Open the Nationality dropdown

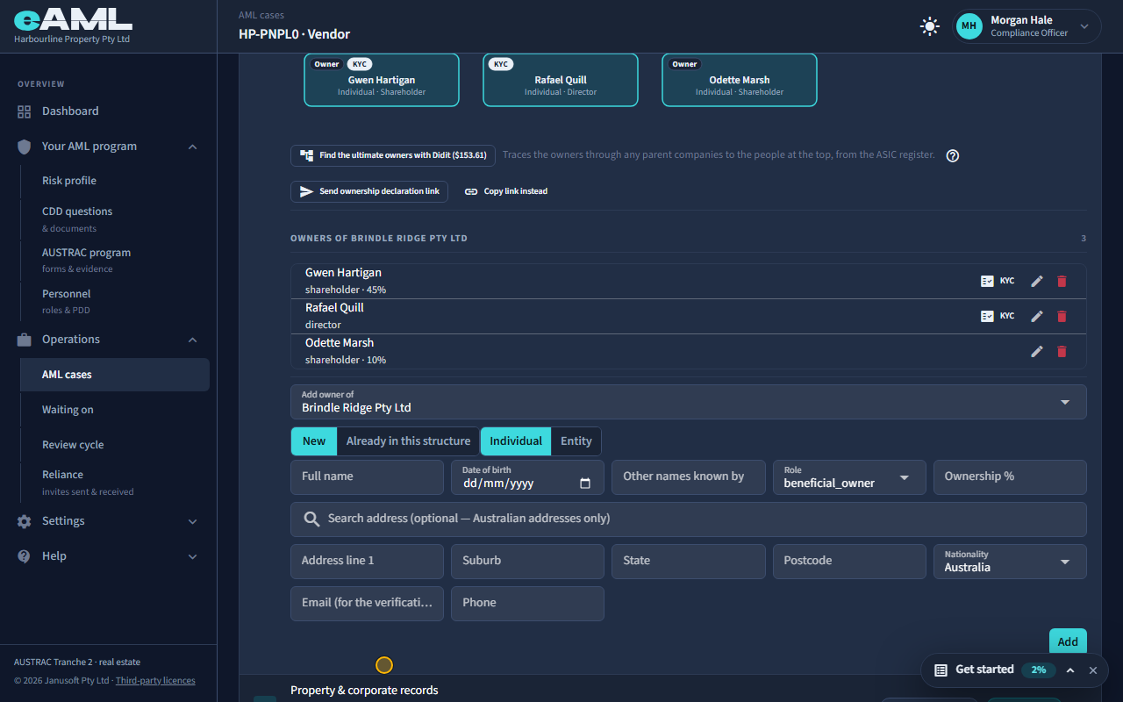(x=1010, y=562)
